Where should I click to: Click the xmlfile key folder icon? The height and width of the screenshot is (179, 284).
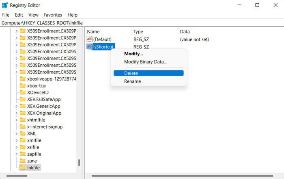(23, 140)
